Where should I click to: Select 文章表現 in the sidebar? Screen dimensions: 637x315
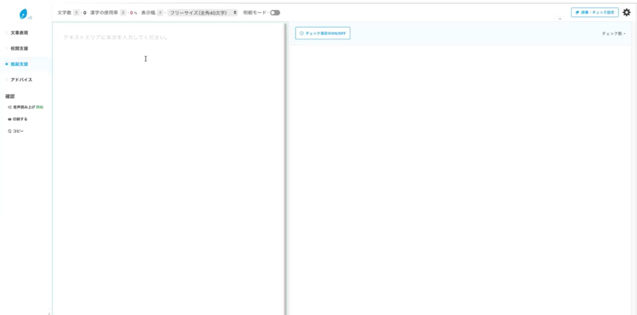click(19, 32)
